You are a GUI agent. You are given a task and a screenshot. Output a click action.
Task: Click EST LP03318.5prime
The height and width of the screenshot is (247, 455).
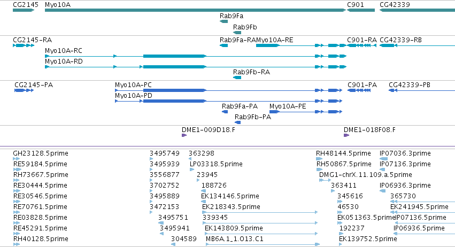pyautogui.click(x=216, y=164)
